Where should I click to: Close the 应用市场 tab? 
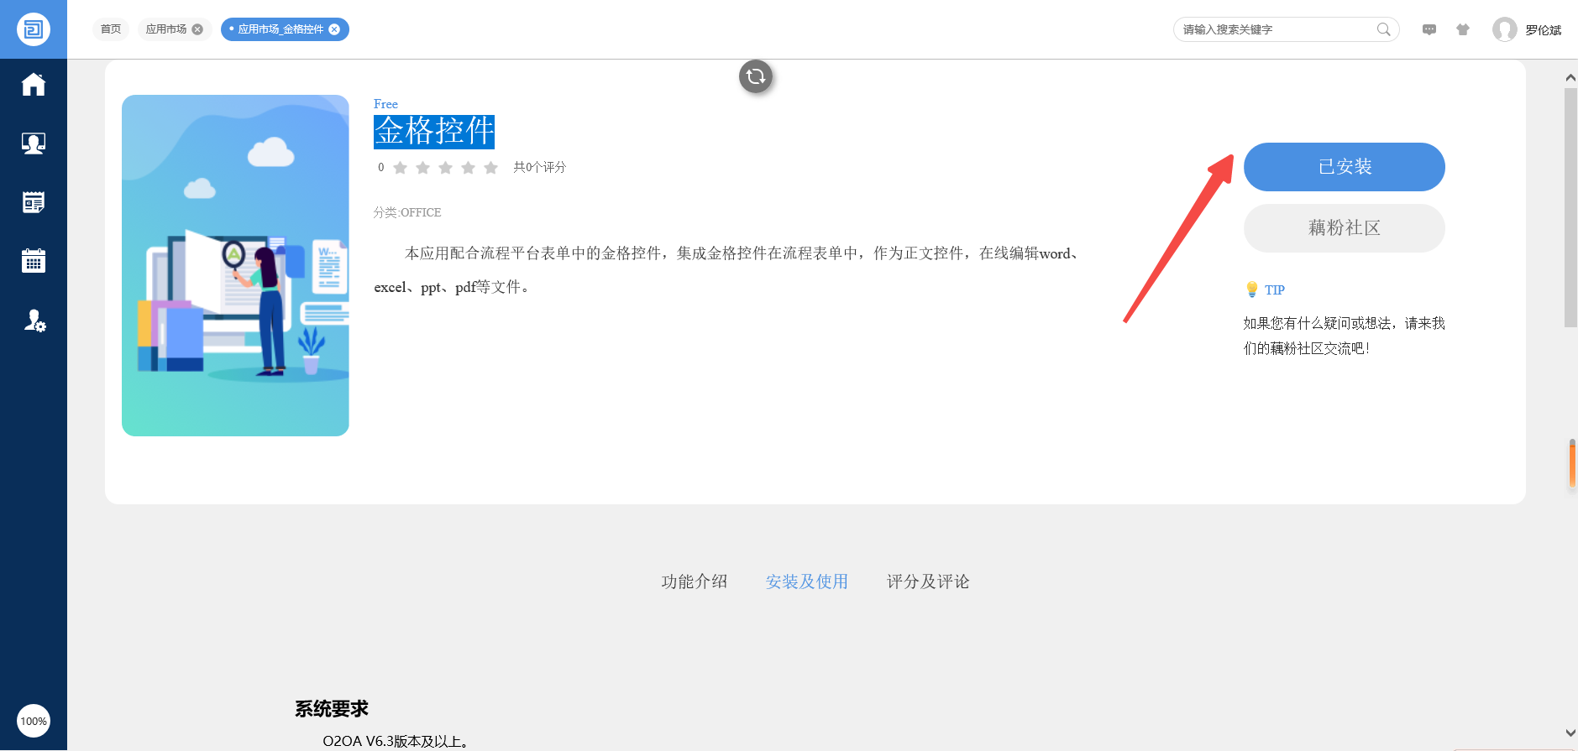pyautogui.click(x=197, y=29)
